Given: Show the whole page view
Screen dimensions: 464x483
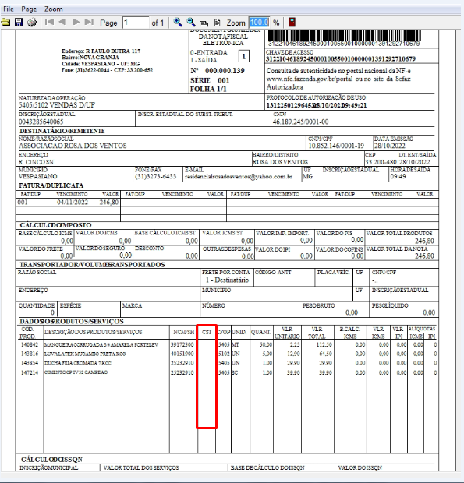Looking at the screenshot, I should pos(217,23).
